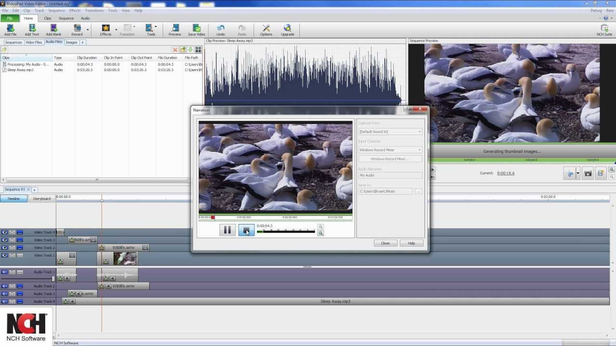Toggle visibility of Video Track 1
Image resolution: width=616 pixels, height=346 pixels.
pos(4,255)
